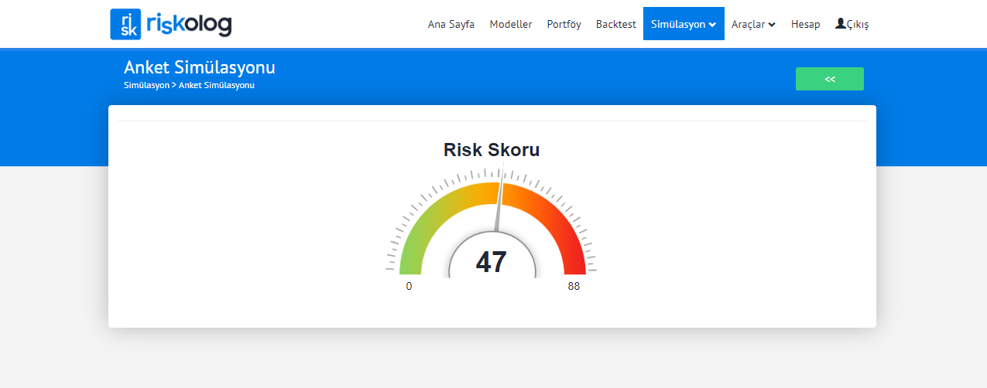Expand the Araçlar dropdown menu
Image resolution: width=987 pixels, height=388 pixels.
749,24
